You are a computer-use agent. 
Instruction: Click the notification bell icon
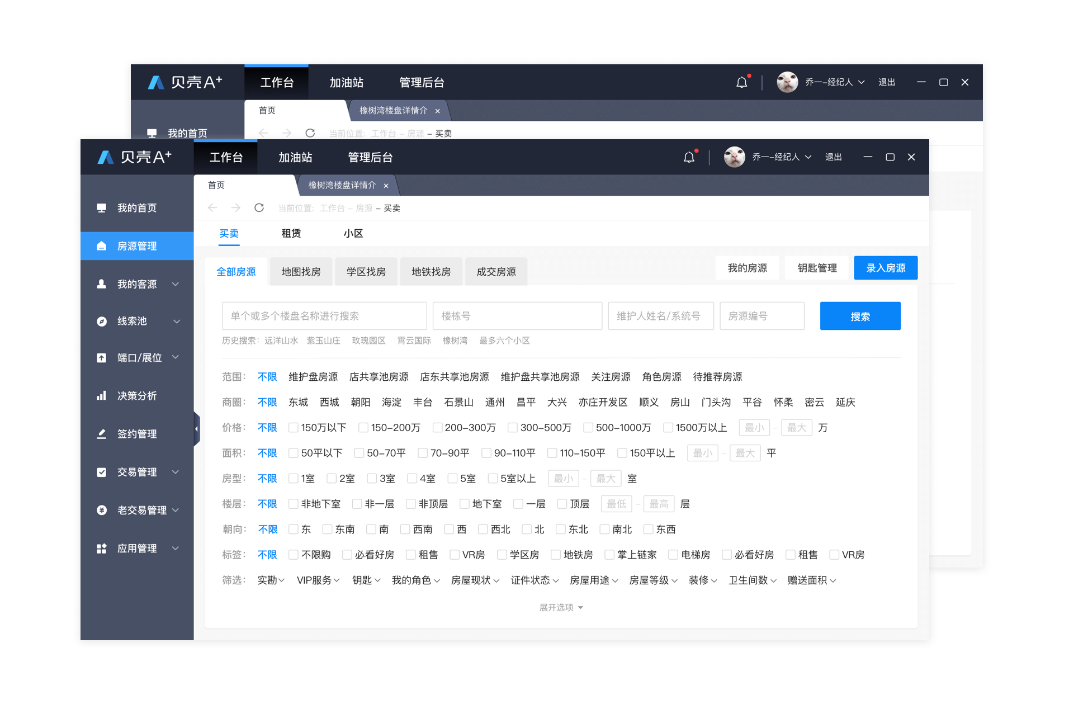pyautogui.click(x=689, y=157)
